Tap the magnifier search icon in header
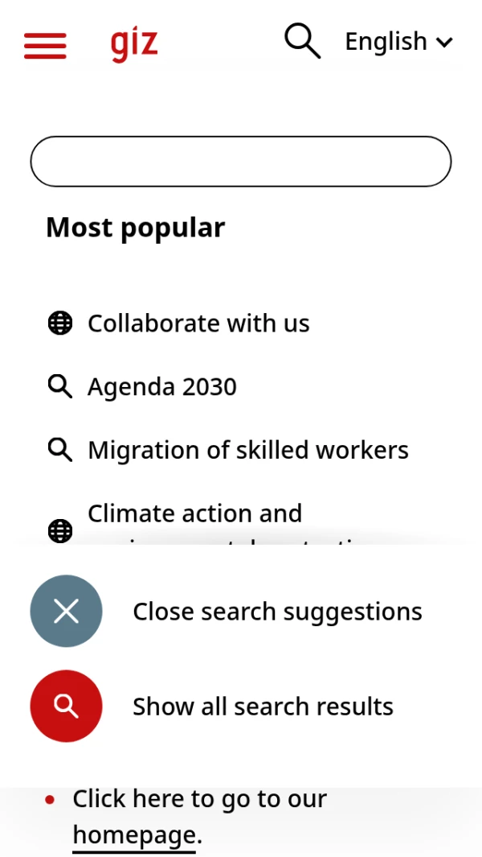 tap(302, 42)
